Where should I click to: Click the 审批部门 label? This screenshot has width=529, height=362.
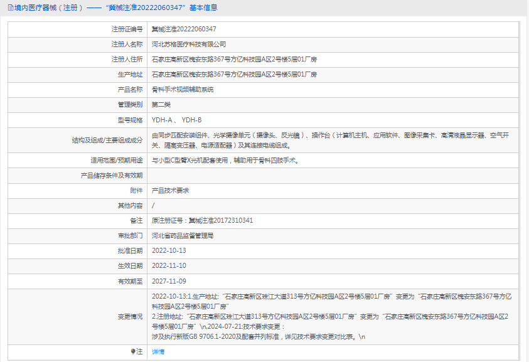click(x=130, y=236)
